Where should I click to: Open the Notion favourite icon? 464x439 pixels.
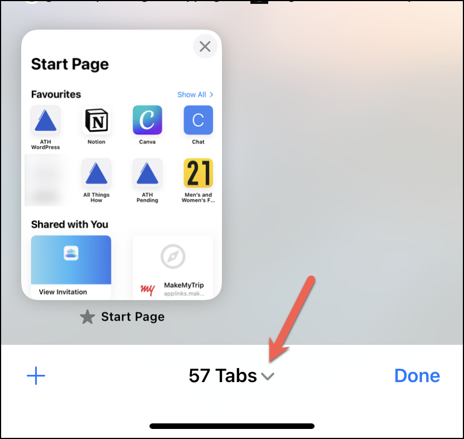click(x=96, y=120)
